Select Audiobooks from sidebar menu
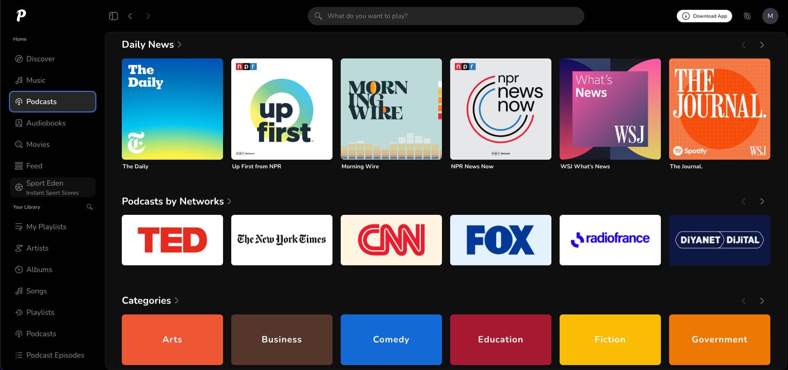Image resolution: width=788 pixels, height=370 pixels. coord(46,123)
